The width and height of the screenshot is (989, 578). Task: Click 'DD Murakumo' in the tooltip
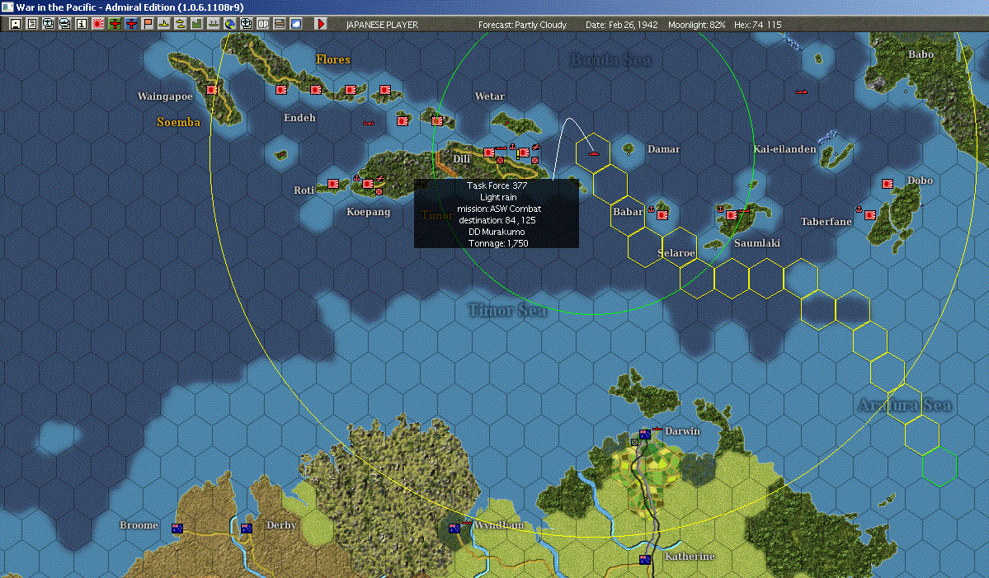[x=497, y=232]
